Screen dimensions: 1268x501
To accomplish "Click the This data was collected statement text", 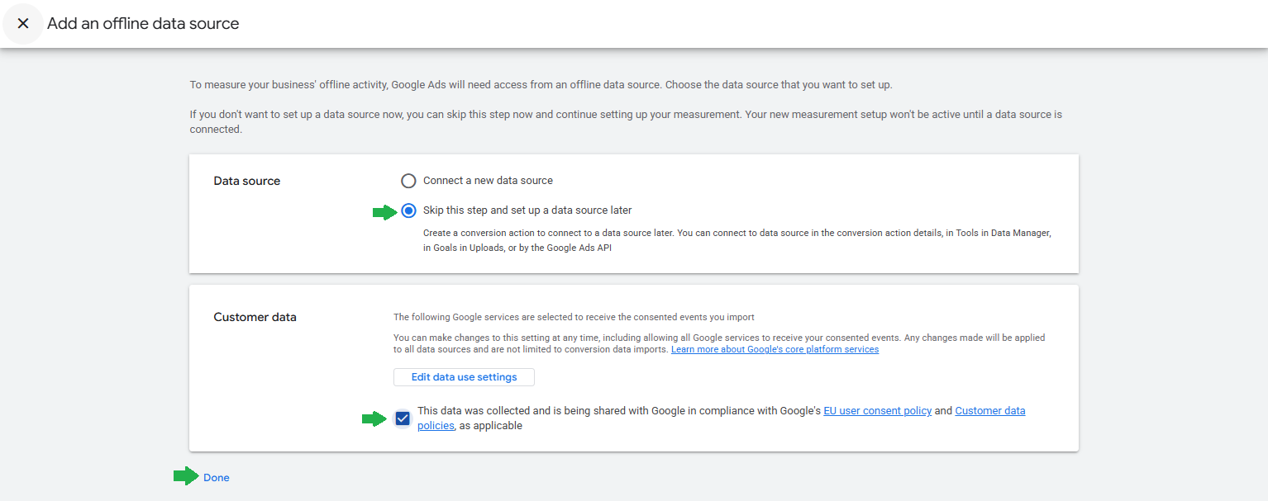I will pos(618,411).
